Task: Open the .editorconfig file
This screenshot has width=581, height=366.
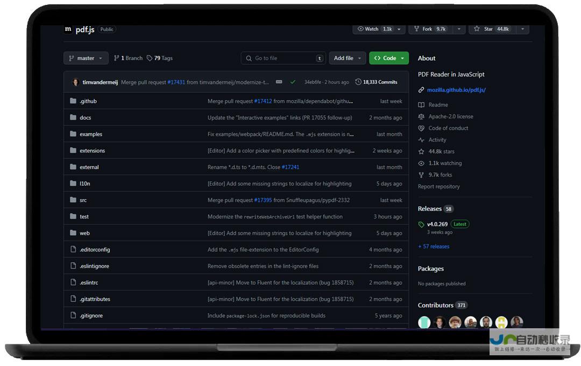Action: (95, 250)
